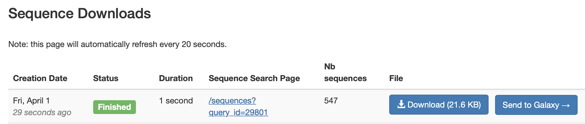
Task: Download the 21.6 KB sequence file
Action: (438, 105)
